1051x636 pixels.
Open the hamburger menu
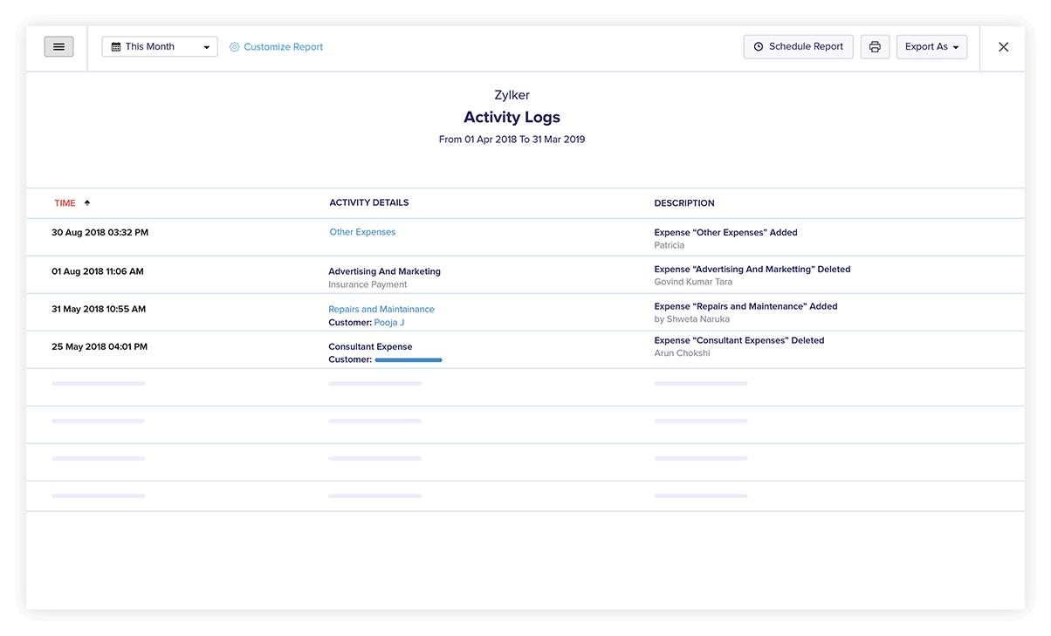tap(58, 47)
